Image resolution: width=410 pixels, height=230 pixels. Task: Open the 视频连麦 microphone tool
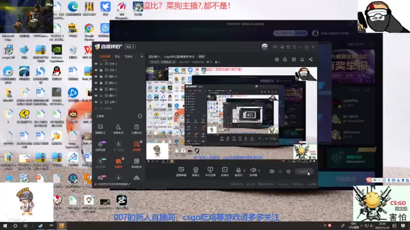[x=100, y=146]
